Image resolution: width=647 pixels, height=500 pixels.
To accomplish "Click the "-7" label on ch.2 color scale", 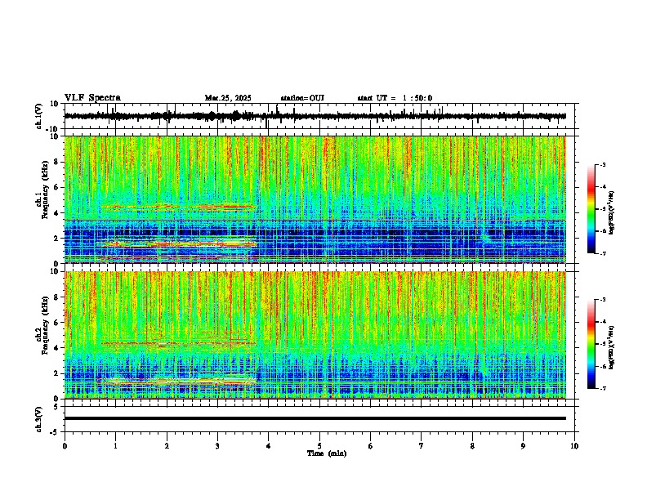I will [602, 388].
